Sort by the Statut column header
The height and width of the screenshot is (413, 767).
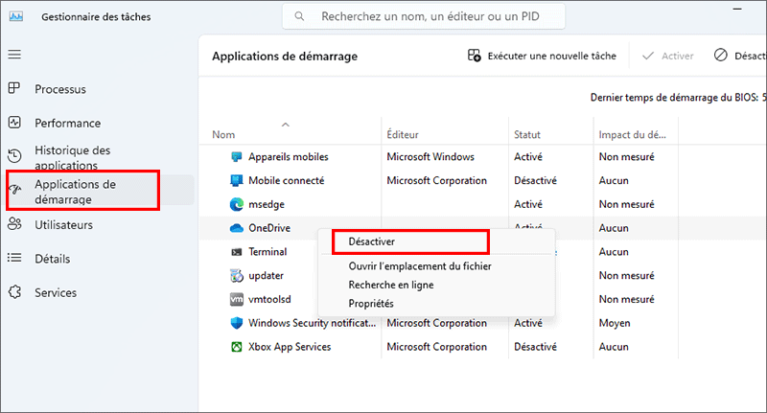527,135
